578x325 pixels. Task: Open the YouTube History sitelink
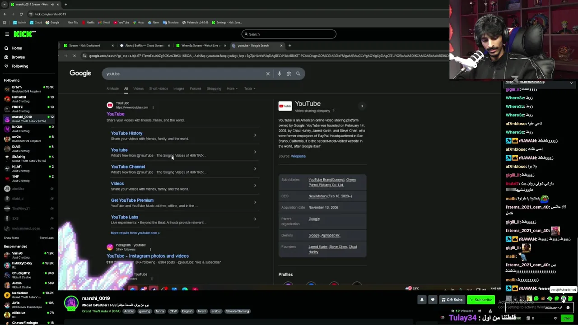(126, 133)
